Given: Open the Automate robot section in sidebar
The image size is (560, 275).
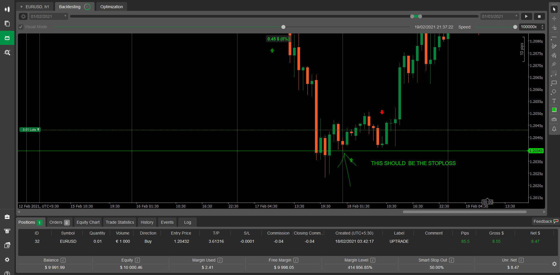Looking at the screenshot, I should (7, 38).
